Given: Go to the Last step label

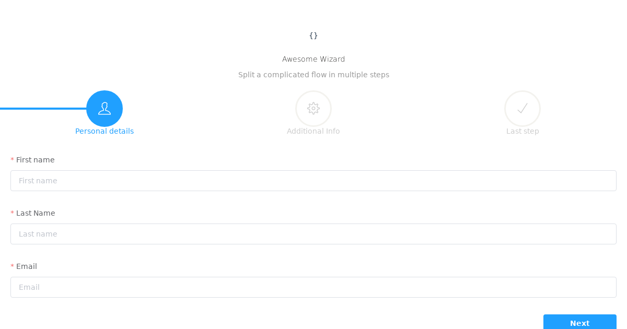Looking at the screenshot, I should [522, 131].
